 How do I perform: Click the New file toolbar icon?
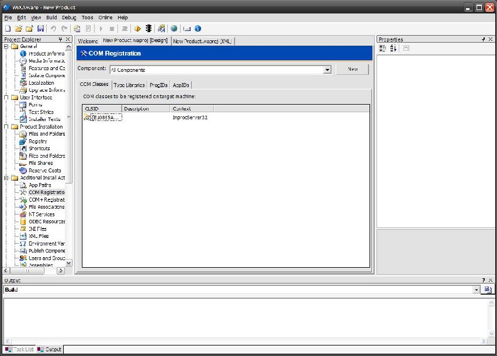tap(8, 29)
